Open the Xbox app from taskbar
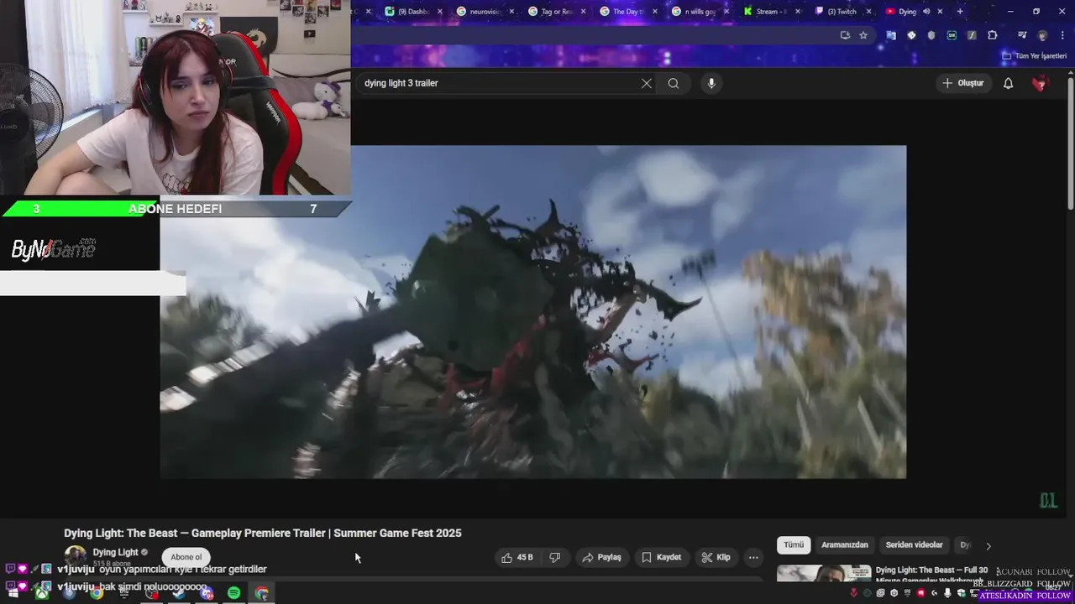Viewport: 1075px width, 604px height. pos(40,593)
